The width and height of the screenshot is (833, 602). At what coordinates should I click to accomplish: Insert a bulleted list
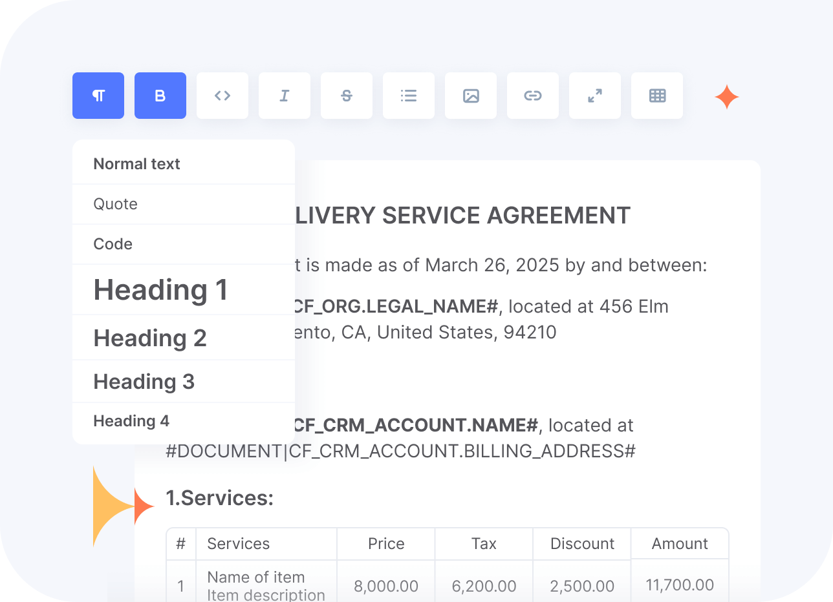(x=409, y=96)
